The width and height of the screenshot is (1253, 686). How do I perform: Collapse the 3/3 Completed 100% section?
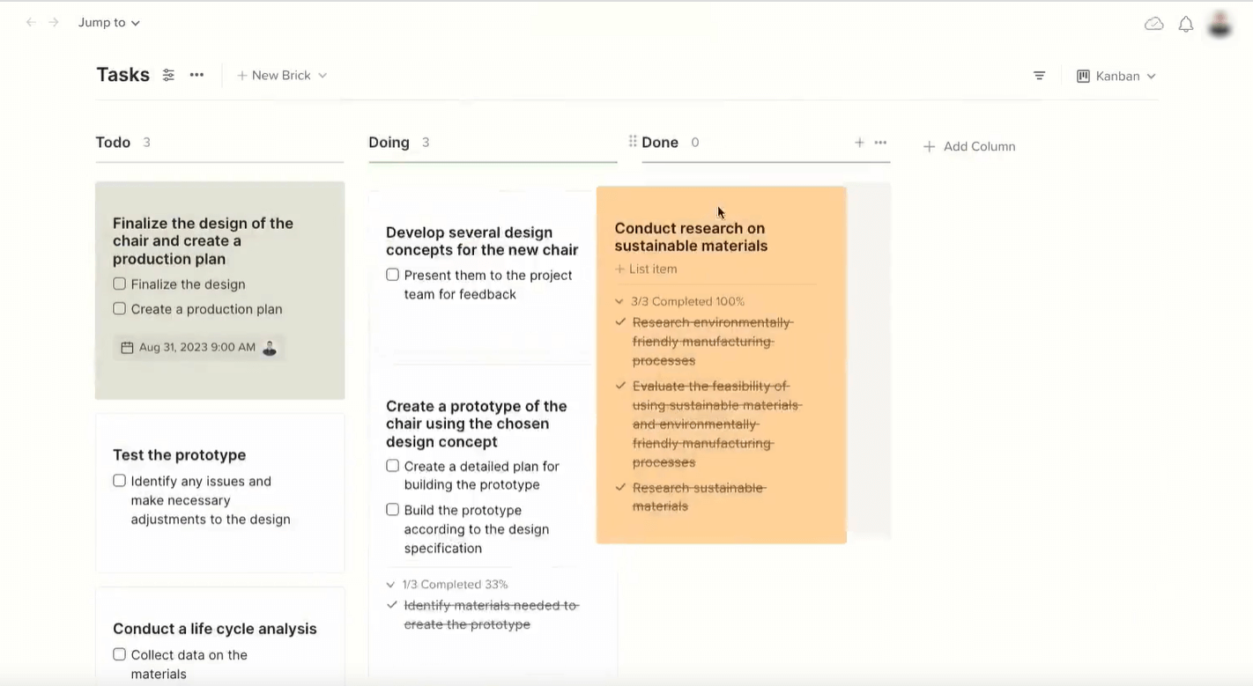pos(619,301)
